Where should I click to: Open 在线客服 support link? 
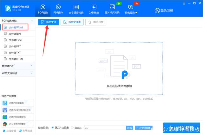tap(10, 131)
